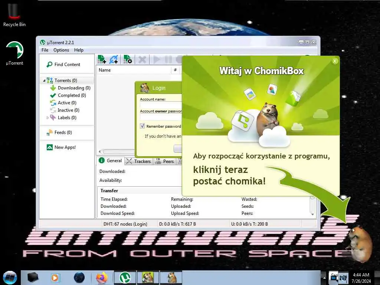The height and width of the screenshot is (285, 380).
Task: Click the Add Torrent toolbar icon
Action: (x=102, y=59)
